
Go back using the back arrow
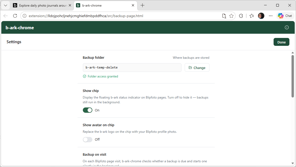pyautogui.click(x=6, y=16)
